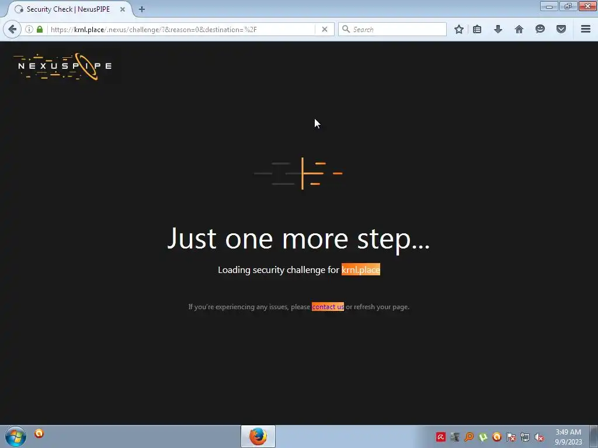Screen dimensions: 598x448
Task: Open the Downloads arrow icon
Action: [x=498, y=29]
